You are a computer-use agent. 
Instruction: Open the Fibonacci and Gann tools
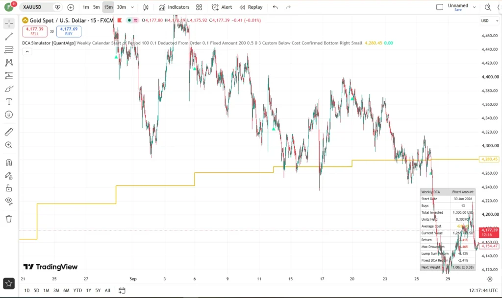tap(9, 49)
